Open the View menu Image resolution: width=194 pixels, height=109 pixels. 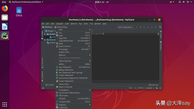[52, 24]
